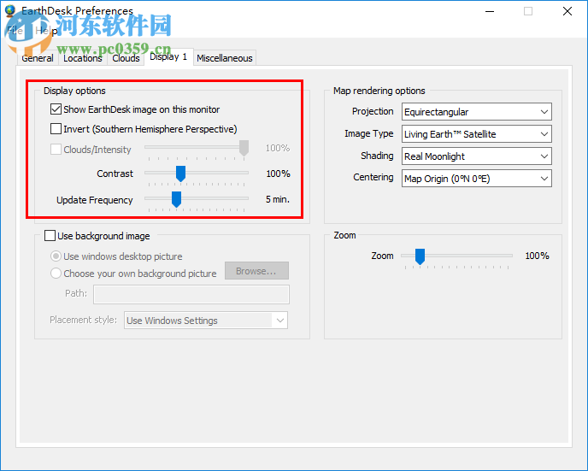The image size is (588, 471).
Task: Enable Use background image checkbox
Action: click(50, 236)
